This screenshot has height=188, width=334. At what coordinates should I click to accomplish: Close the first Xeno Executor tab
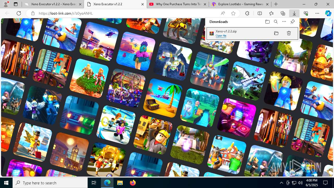pos(80,4)
